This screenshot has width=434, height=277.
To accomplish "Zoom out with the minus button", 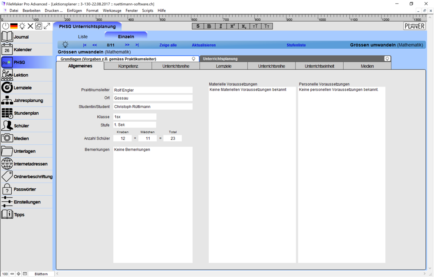I will point(12,274).
